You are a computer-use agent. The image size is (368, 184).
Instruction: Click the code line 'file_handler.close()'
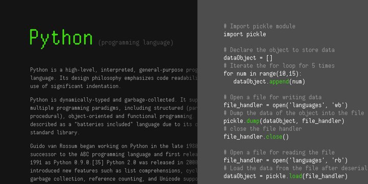click(x=256, y=137)
